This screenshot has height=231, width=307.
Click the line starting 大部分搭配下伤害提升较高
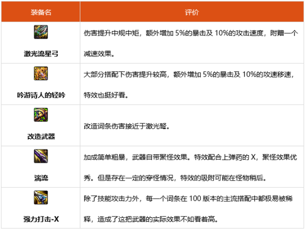(189, 74)
